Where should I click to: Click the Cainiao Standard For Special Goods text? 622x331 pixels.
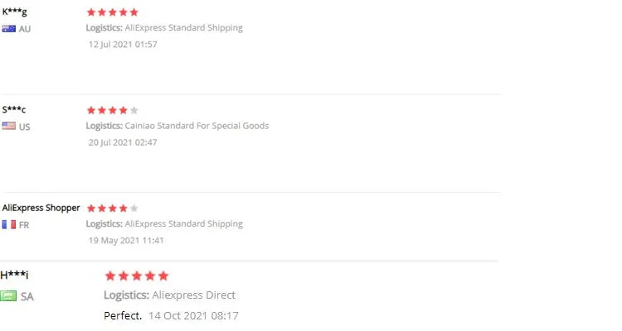point(197,126)
